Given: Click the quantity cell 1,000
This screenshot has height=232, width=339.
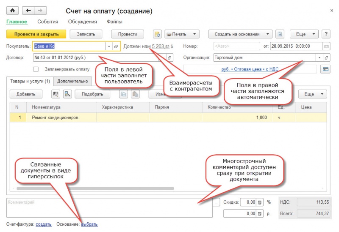Looking at the screenshot, I should [237, 117].
